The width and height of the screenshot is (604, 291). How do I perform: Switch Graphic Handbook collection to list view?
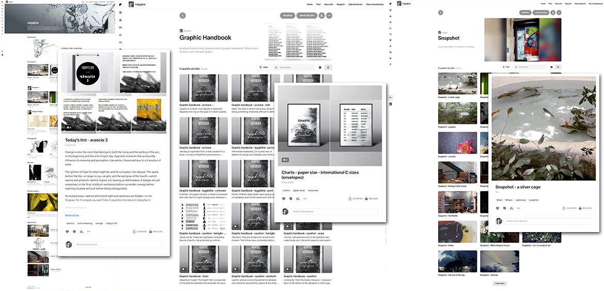(x=328, y=67)
